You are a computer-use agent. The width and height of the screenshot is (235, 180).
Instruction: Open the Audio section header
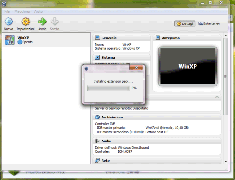pos(157,141)
